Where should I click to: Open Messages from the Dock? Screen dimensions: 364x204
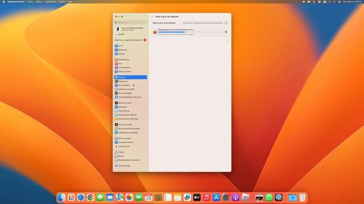pyautogui.click(x=100, y=198)
